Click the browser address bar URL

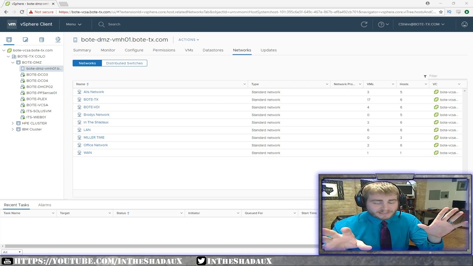click(x=247, y=12)
